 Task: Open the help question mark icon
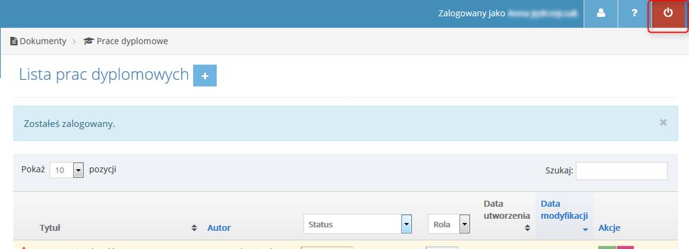pyautogui.click(x=634, y=13)
